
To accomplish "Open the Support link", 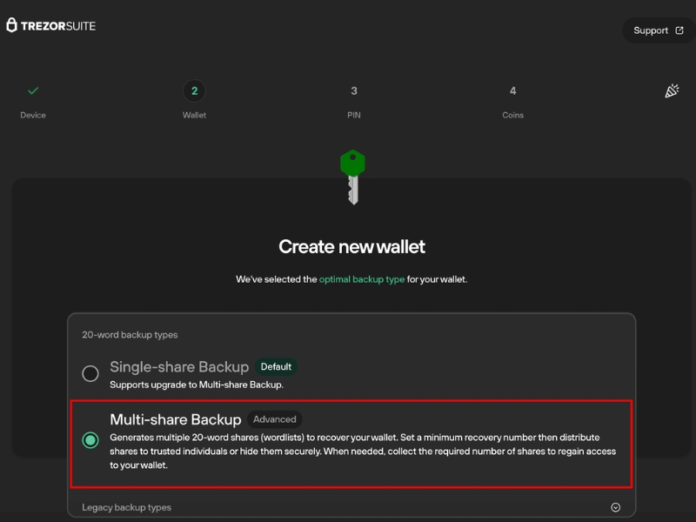I will [x=659, y=30].
